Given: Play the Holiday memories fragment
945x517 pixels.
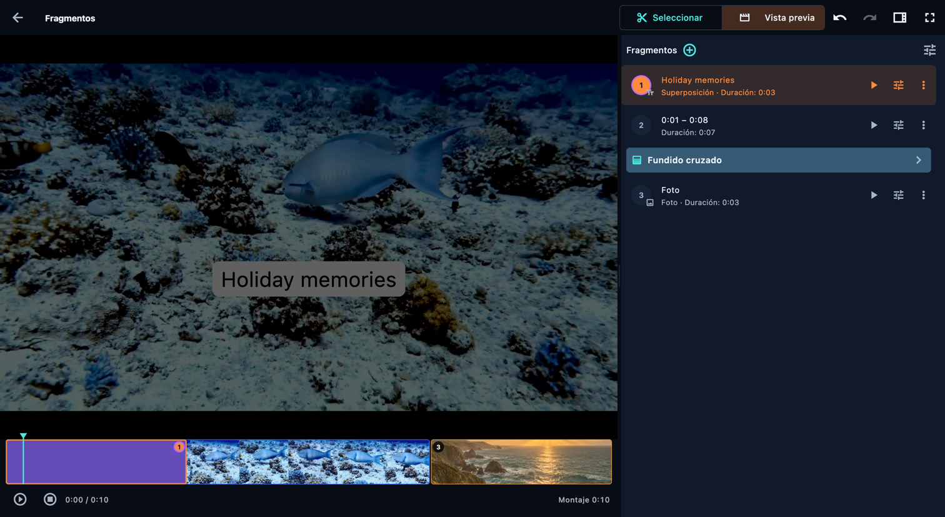Looking at the screenshot, I should coord(874,85).
